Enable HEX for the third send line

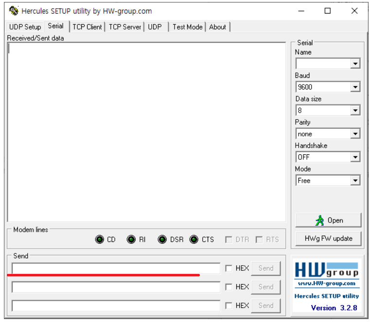[x=229, y=305]
